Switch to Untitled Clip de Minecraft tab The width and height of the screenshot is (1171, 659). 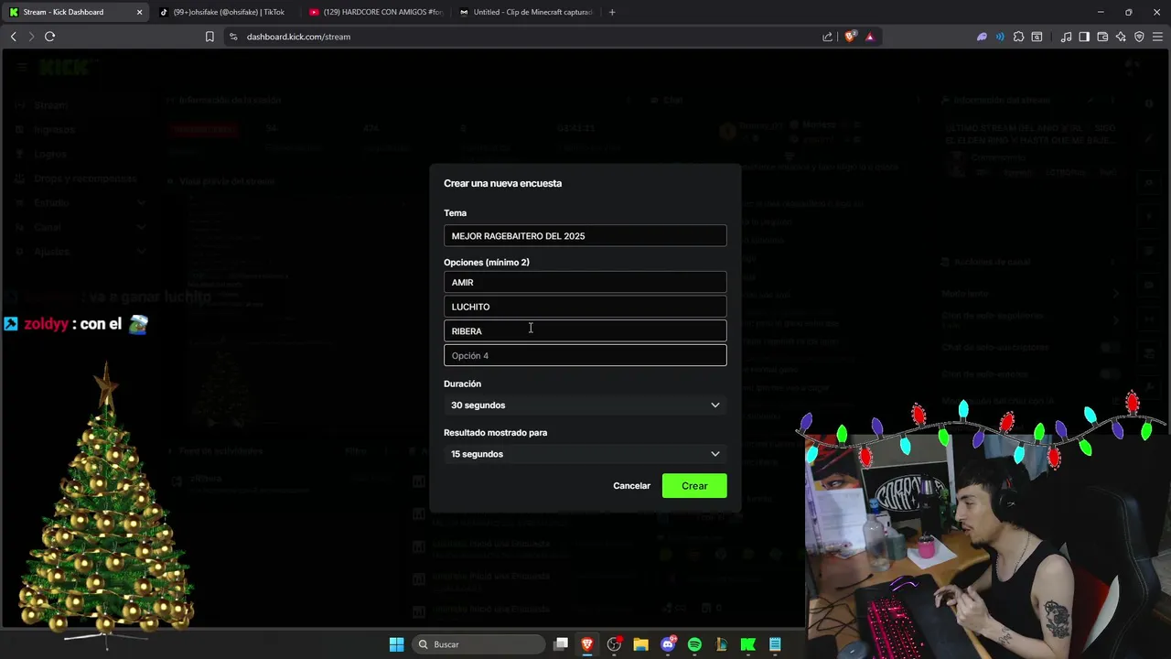pos(526,12)
